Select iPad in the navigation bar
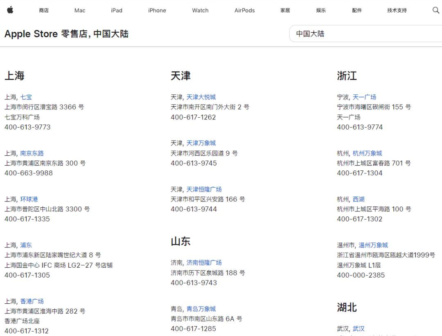This screenshot has width=442, height=336. tap(117, 11)
